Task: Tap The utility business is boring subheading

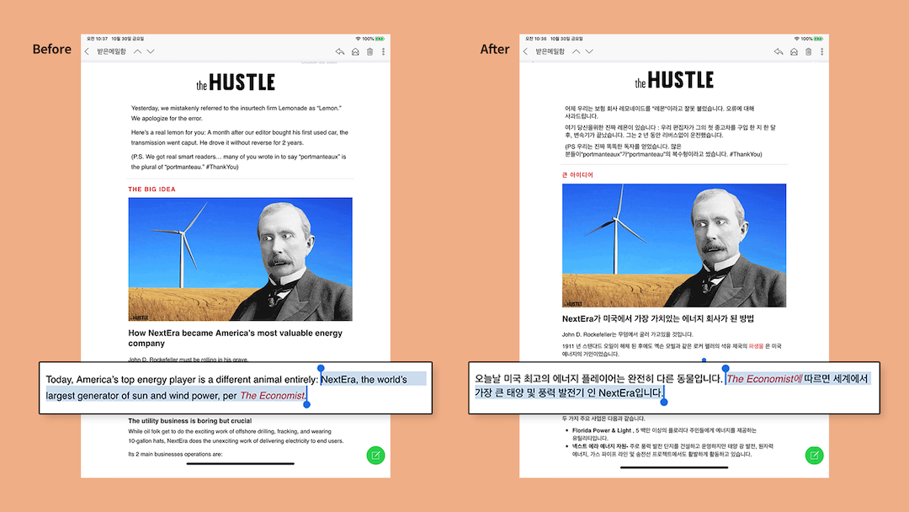Action: coord(190,421)
